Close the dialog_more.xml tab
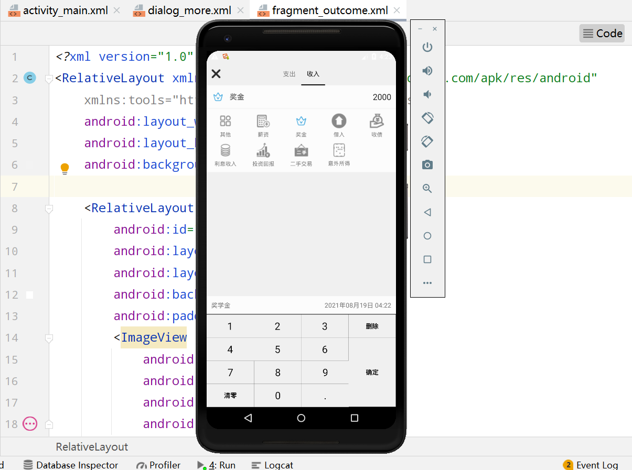 click(240, 10)
